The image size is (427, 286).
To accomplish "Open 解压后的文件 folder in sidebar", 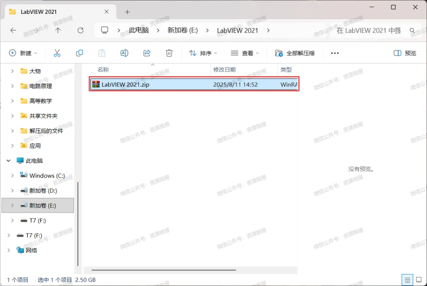I will [x=46, y=131].
